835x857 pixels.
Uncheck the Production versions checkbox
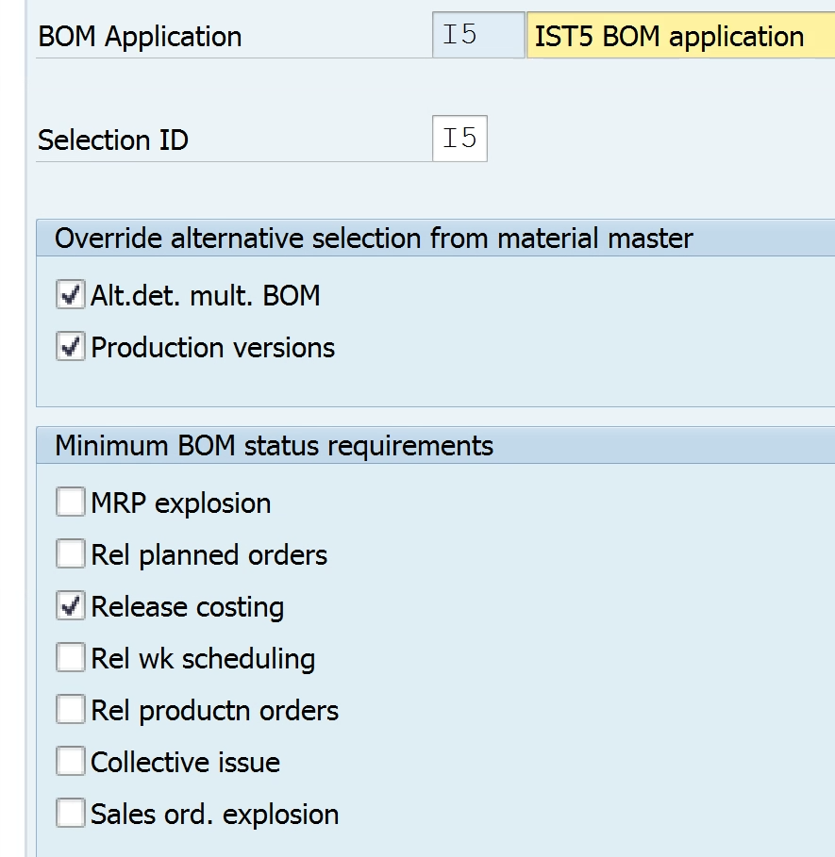[71, 347]
